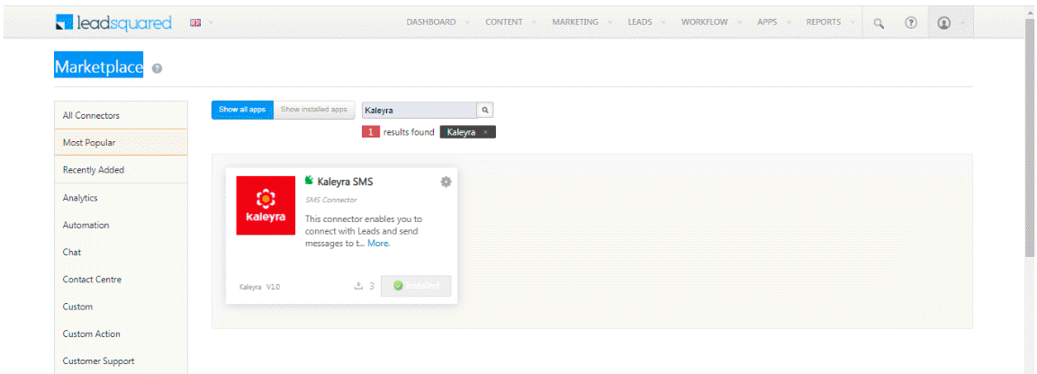Open the Workflow menu
This screenshot has height=374, width=1037.
pos(704,22)
